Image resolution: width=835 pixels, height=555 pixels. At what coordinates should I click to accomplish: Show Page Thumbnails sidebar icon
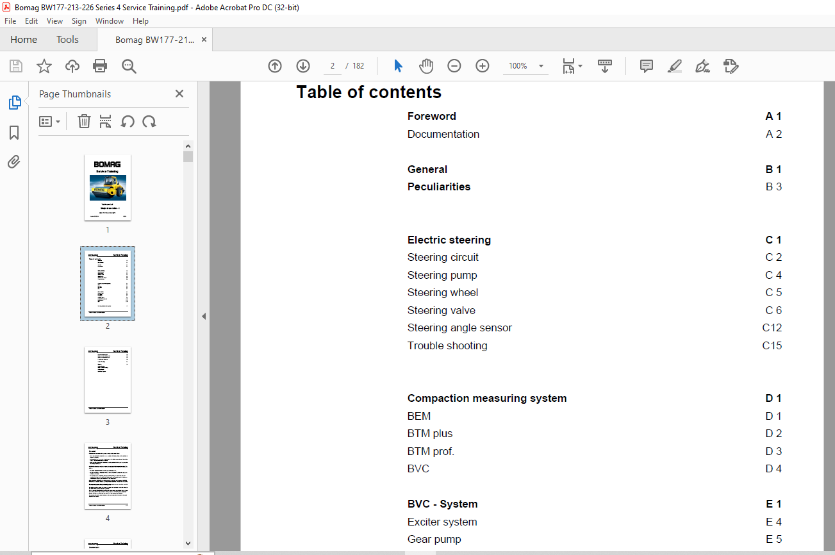14,103
